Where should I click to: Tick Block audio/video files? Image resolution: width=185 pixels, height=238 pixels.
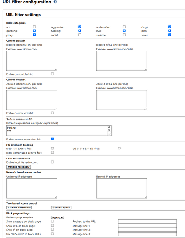coord(119,149)
